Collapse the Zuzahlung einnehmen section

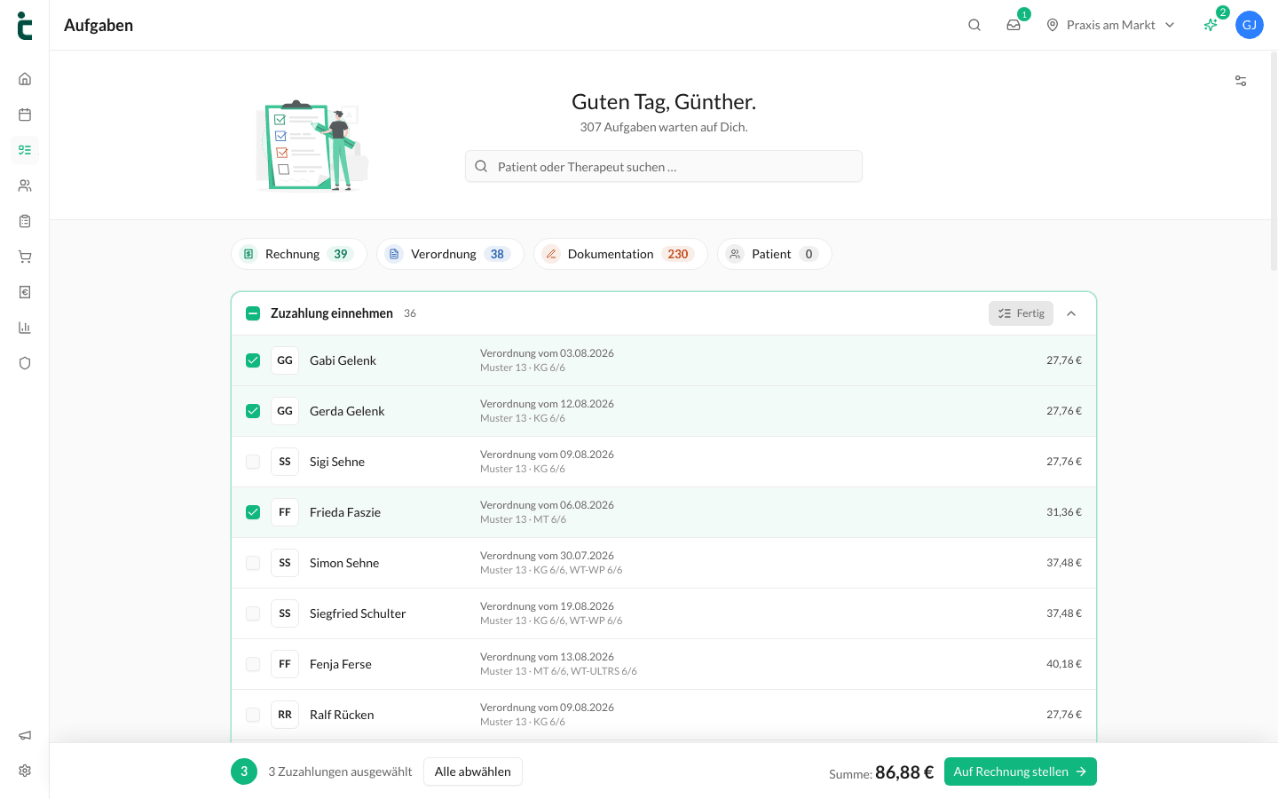click(1071, 313)
